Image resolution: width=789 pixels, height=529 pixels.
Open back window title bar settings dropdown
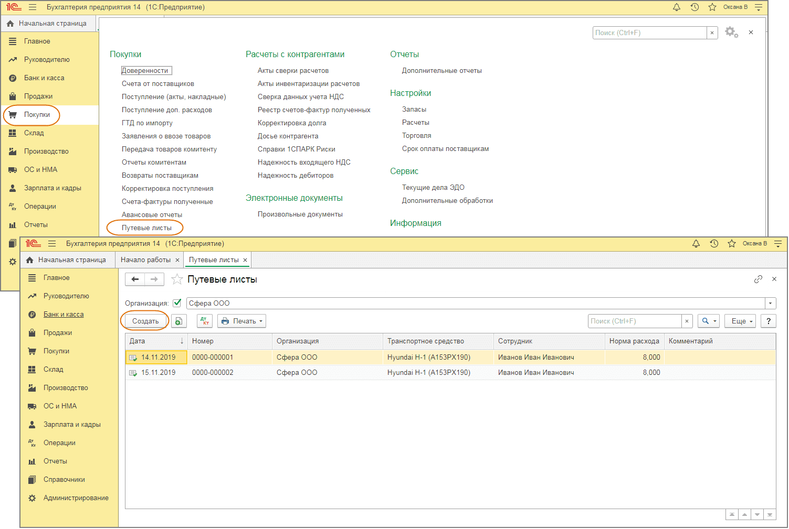coord(759,7)
